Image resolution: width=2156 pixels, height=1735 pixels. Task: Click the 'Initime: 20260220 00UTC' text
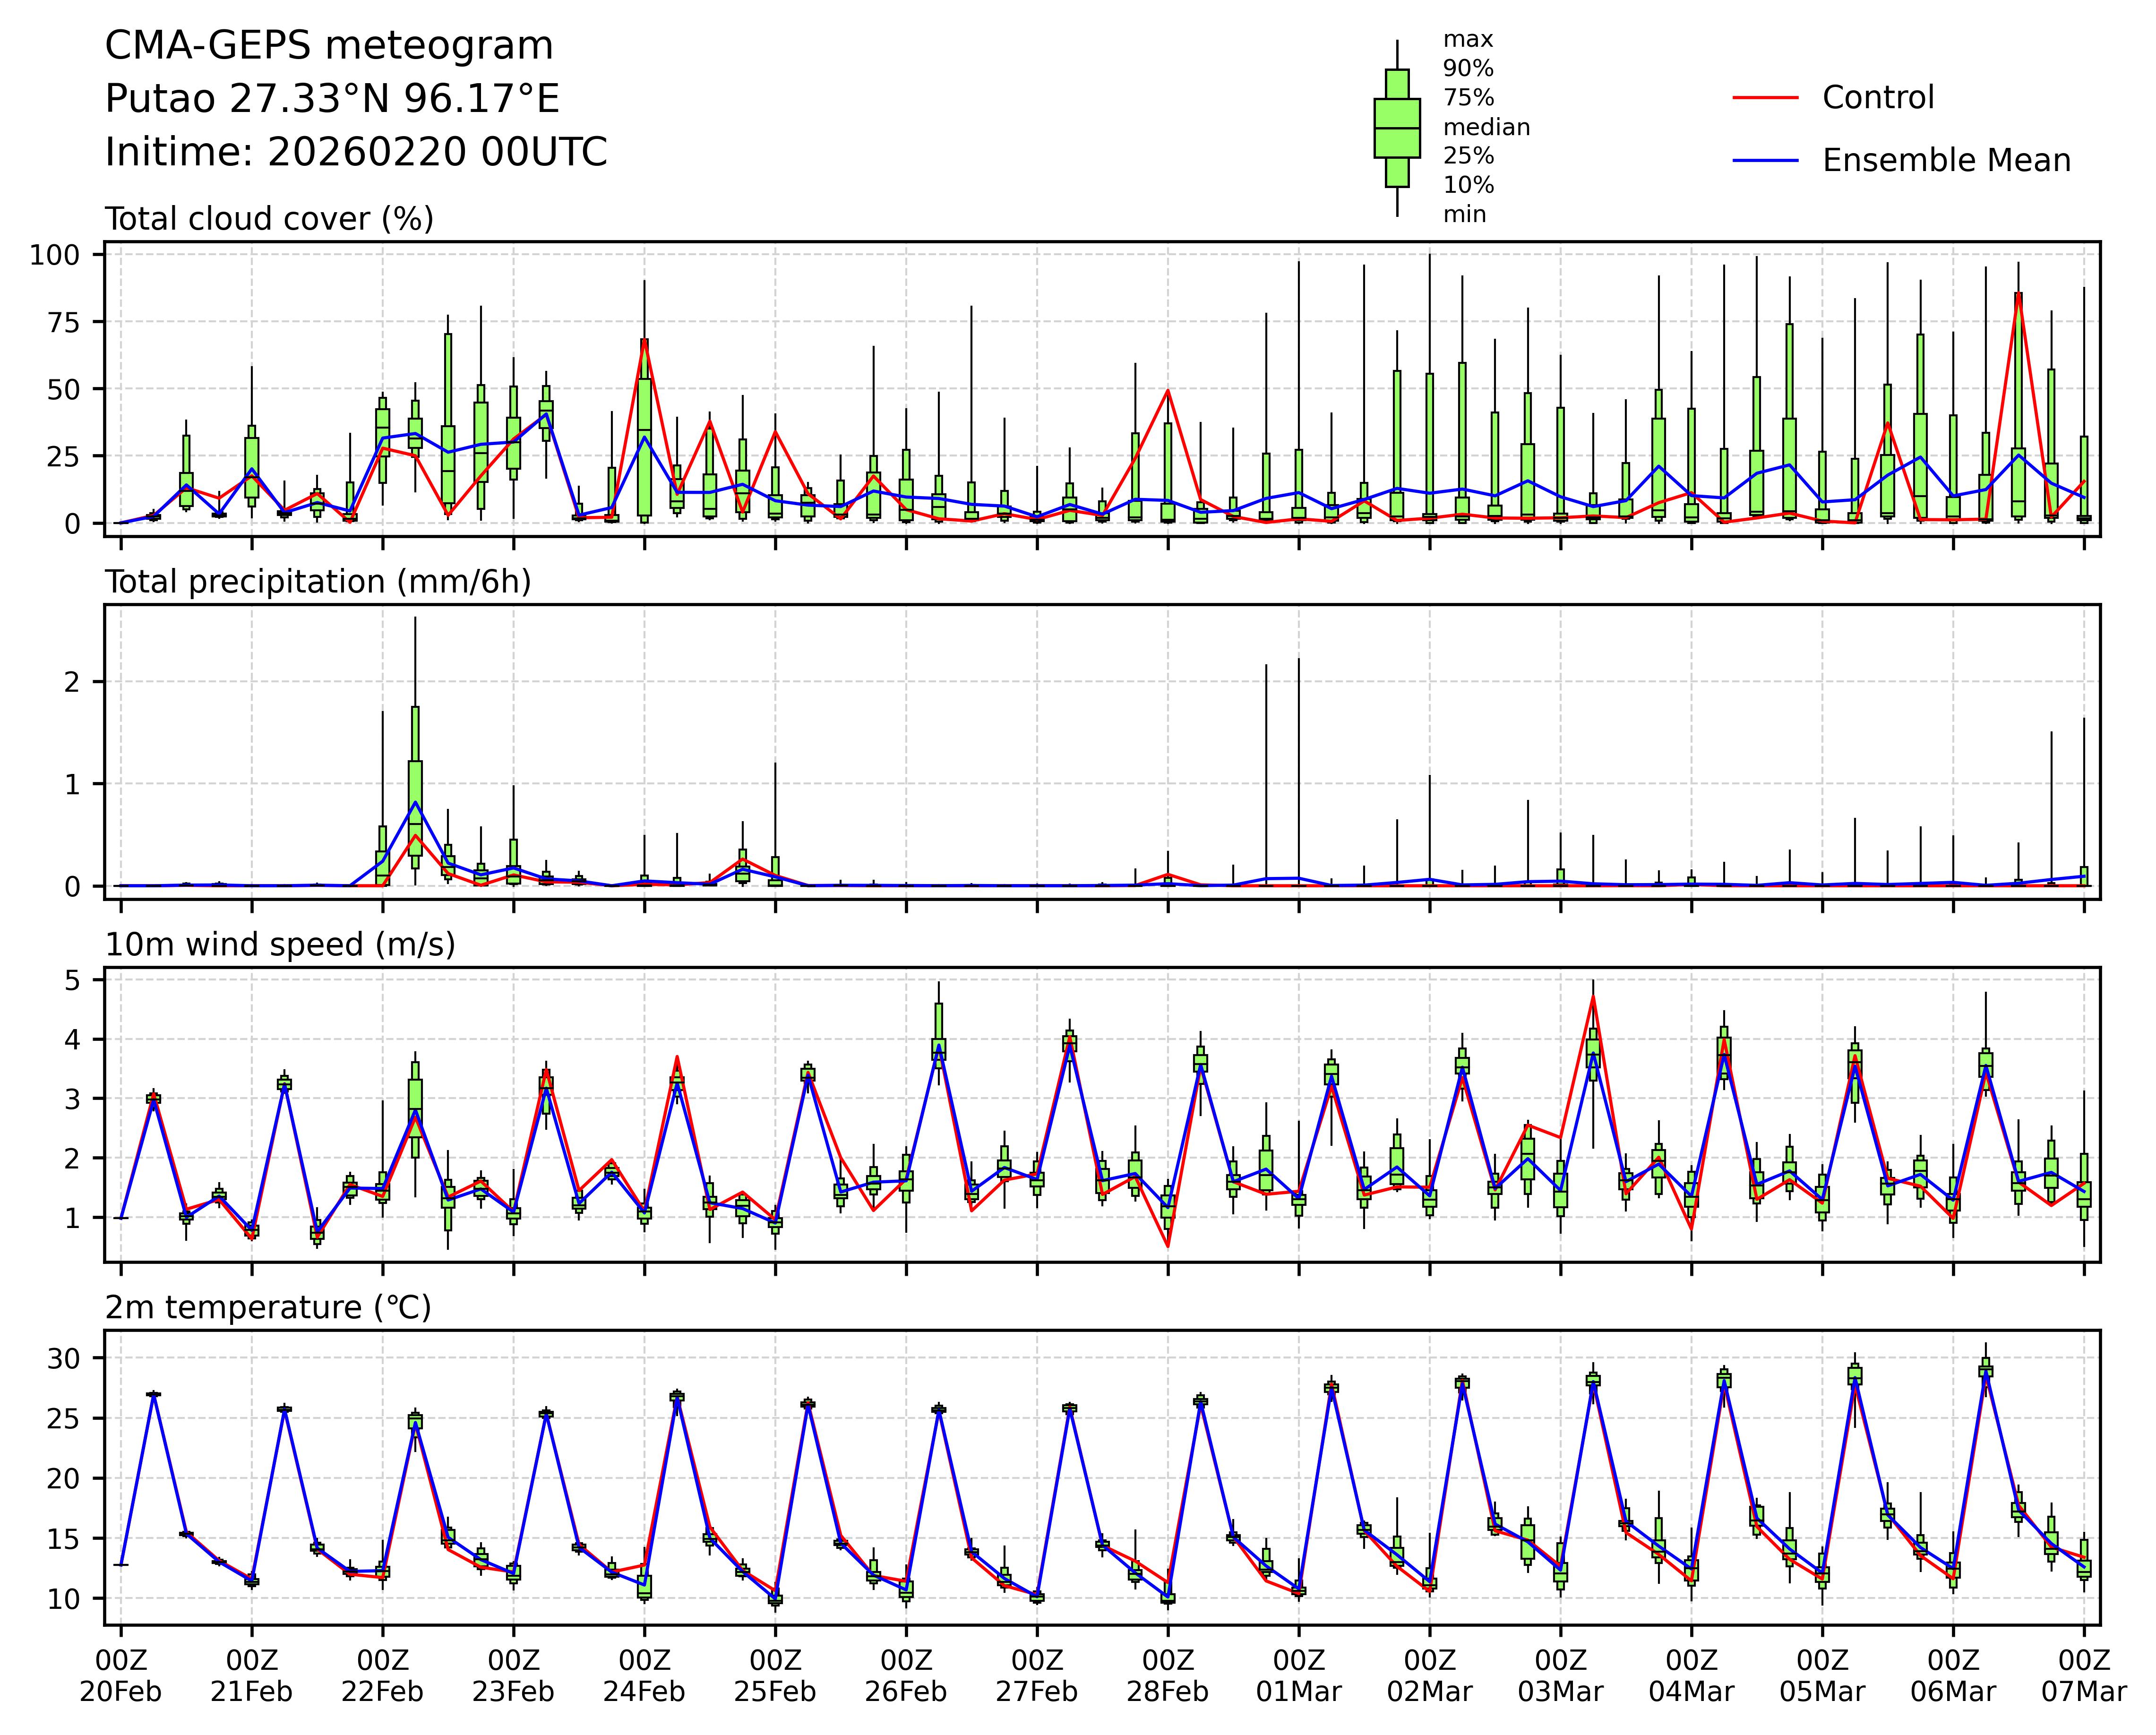pos(356,152)
